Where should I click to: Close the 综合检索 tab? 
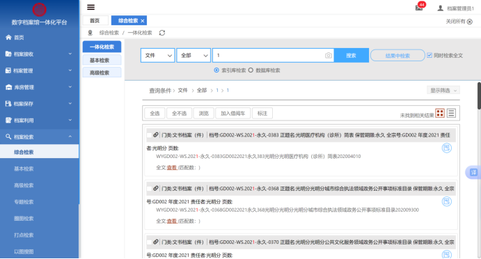click(142, 21)
